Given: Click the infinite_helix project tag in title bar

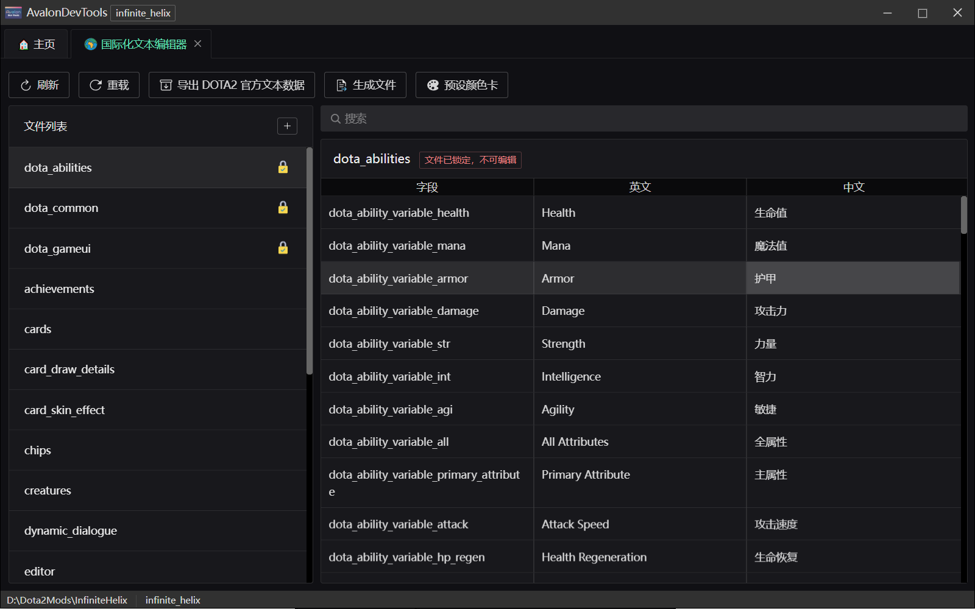Looking at the screenshot, I should point(143,13).
